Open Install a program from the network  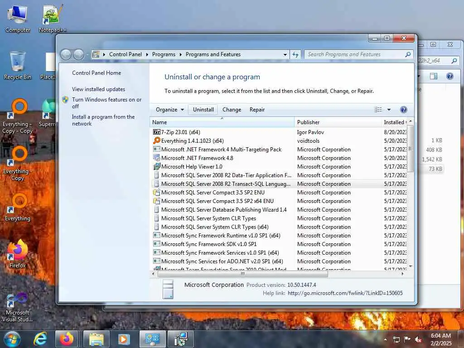click(103, 120)
